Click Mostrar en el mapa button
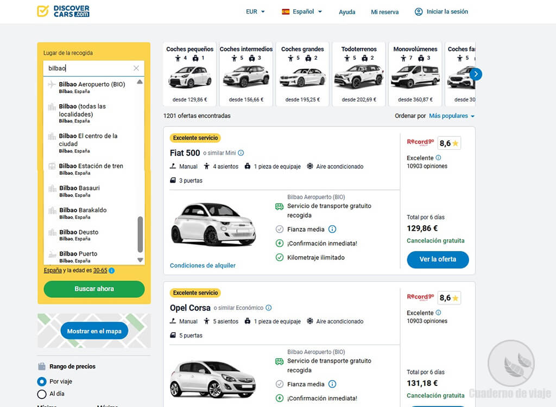The image size is (556, 407). 94,331
